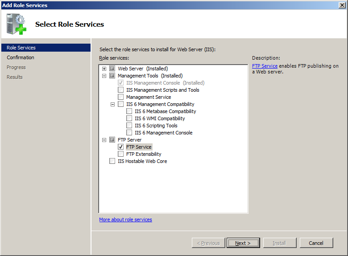Collapse the Management Tools node
Viewport: 348px width, 256px height.
pyautogui.click(x=104, y=76)
